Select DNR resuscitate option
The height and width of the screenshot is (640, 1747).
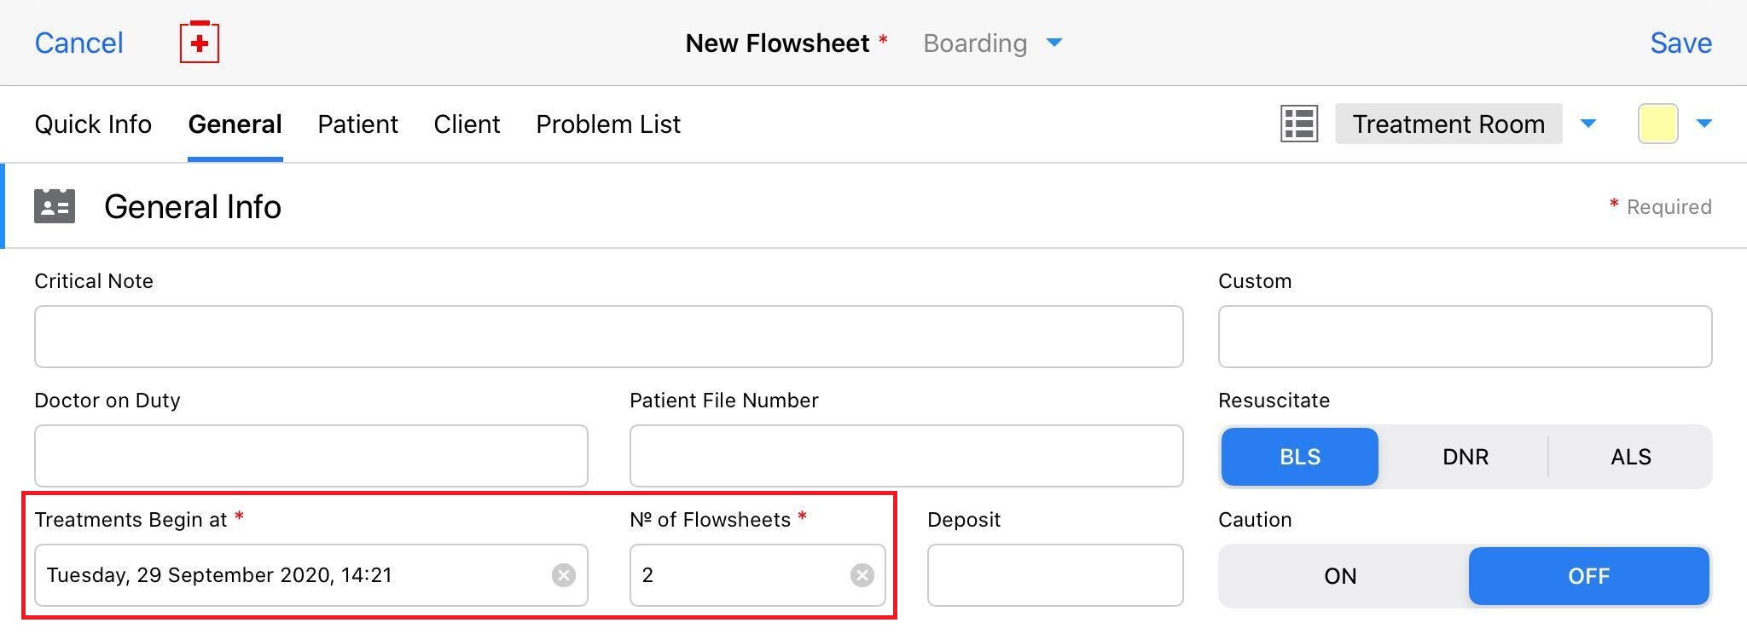pyautogui.click(x=1465, y=457)
